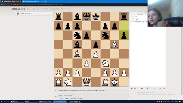This screenshot has width=183, height=103.
Task: Jump to the first move
Action: 142,88
